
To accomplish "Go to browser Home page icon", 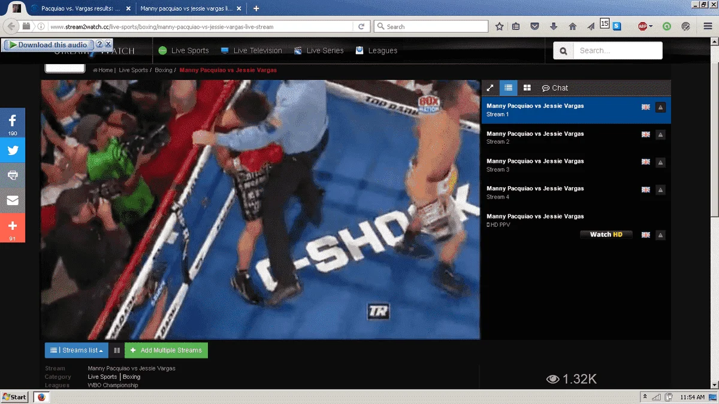I will click(572, 26).
